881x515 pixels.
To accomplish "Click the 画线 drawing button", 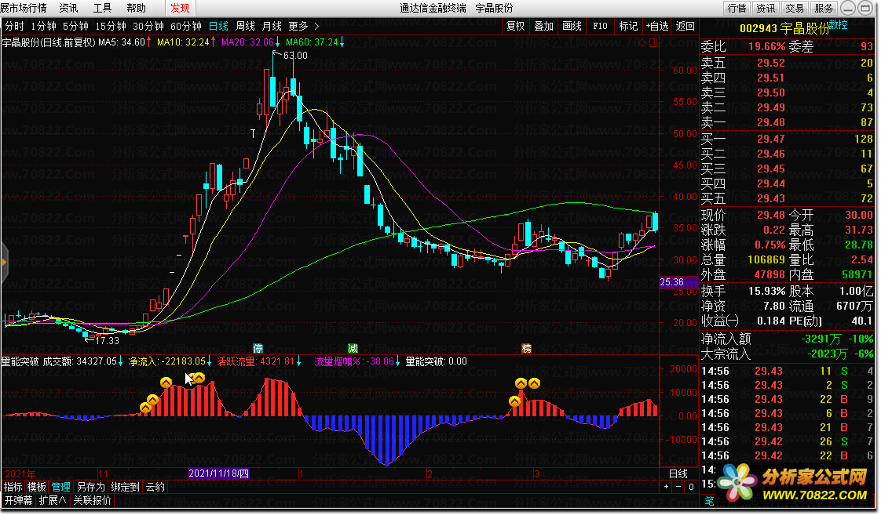I will 572,27.
